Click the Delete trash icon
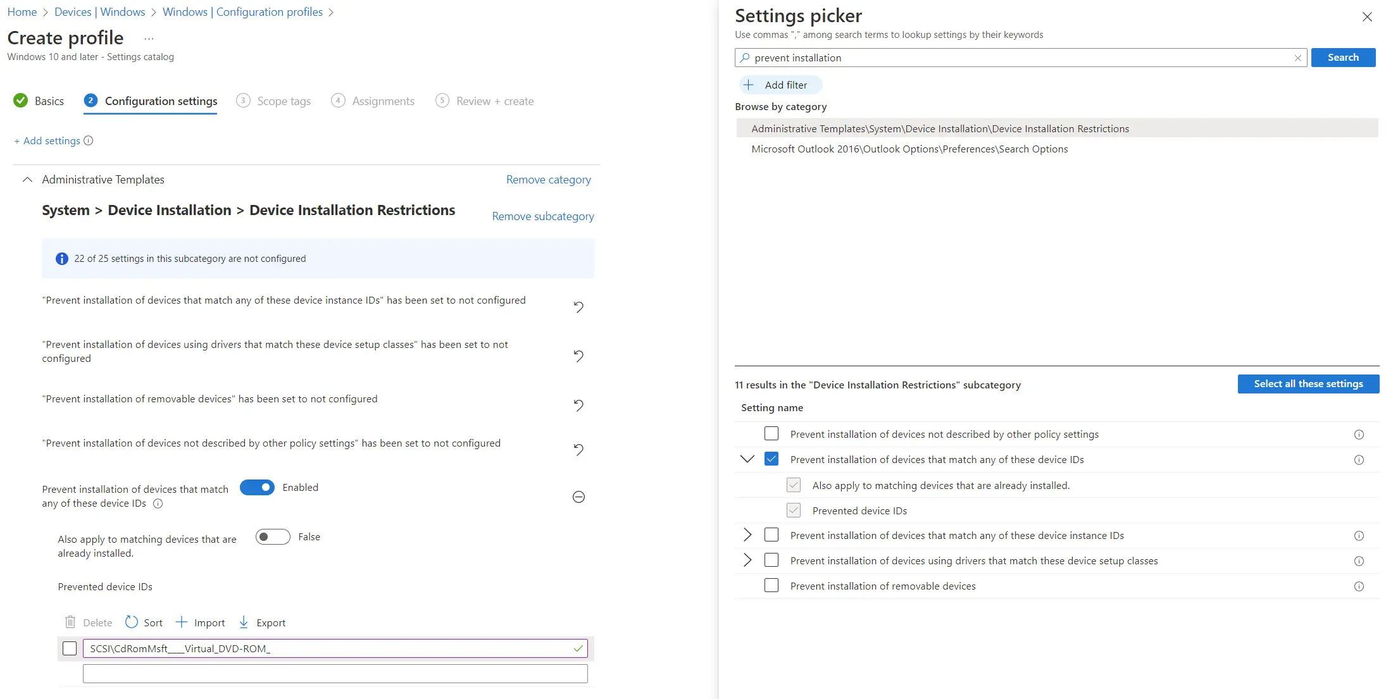The image size is (1386, 699). (70, 622)
